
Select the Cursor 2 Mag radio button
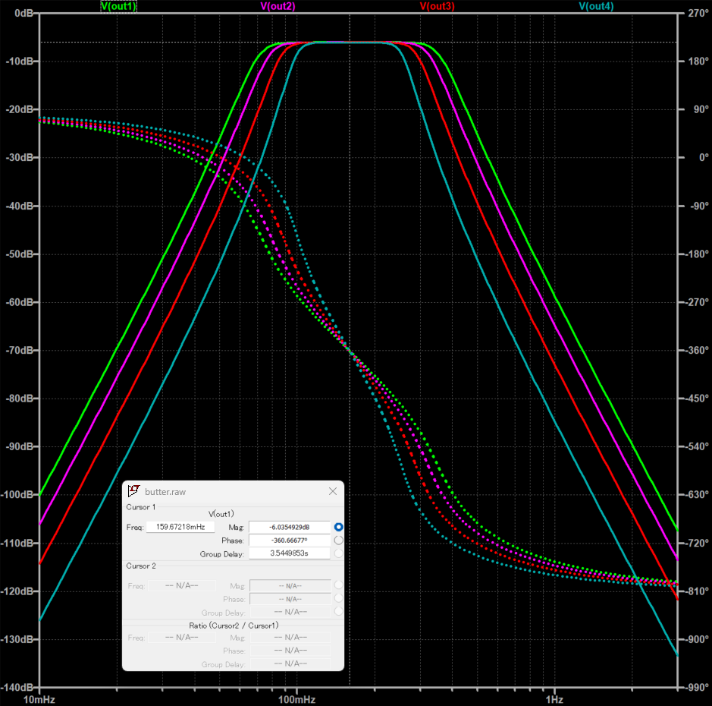click(338, 585)
